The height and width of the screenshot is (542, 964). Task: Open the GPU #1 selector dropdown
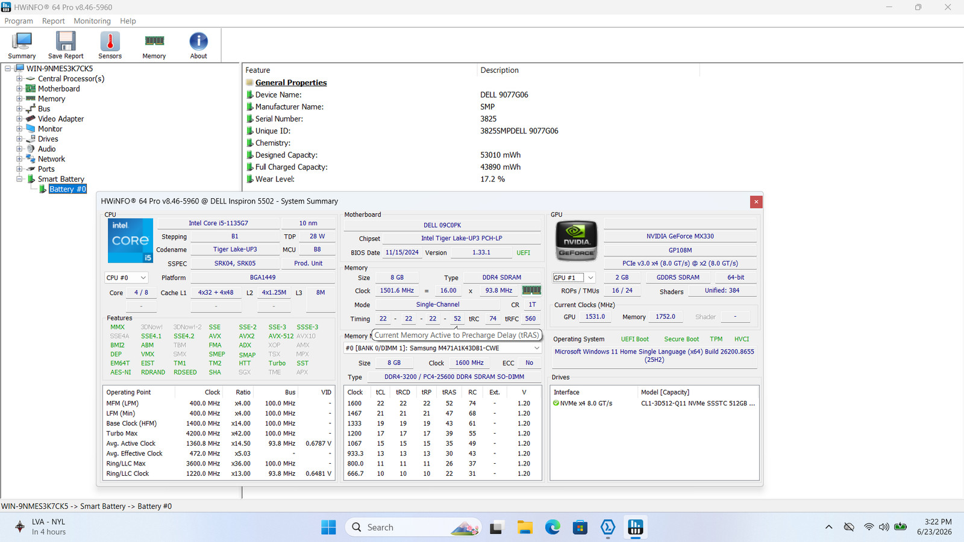pos(574,278)
